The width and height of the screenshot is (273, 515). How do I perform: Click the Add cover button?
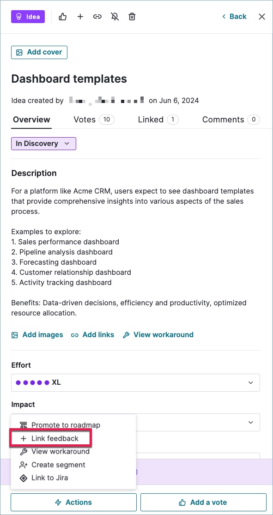tap(39, 52)
